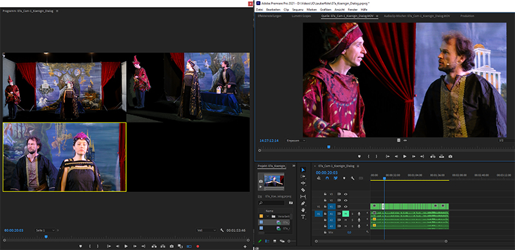Select the Track Select Forward tool
The height and width of the screenshot is (250, 515).
[x=303, y=177]
